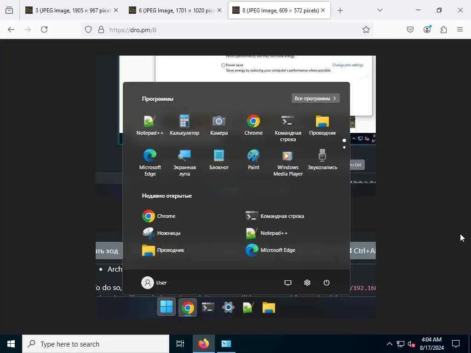Launch Chrome from the Программы grid
This screenshot has width=471, height=353.
(x=253, y=125)
